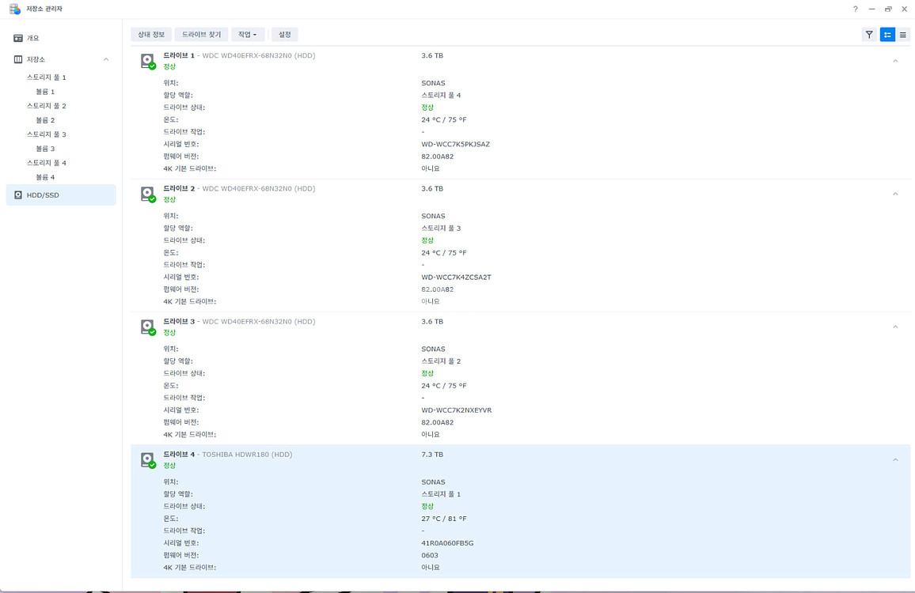Click the 드라이브 찾기 button

pyautogui.click(x=201, y=35)
